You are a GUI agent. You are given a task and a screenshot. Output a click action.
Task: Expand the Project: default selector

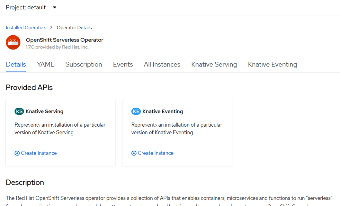click(x=31, y=7)
